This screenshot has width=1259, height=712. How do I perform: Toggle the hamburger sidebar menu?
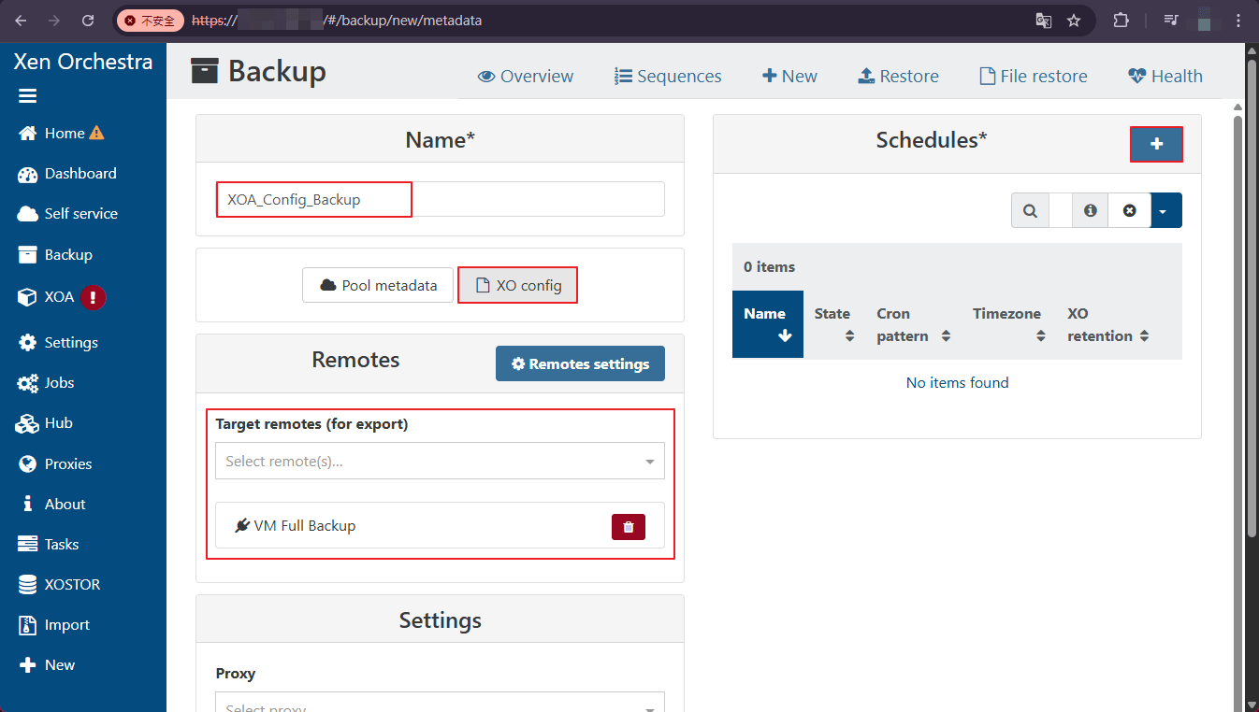(x=27, y=96)
